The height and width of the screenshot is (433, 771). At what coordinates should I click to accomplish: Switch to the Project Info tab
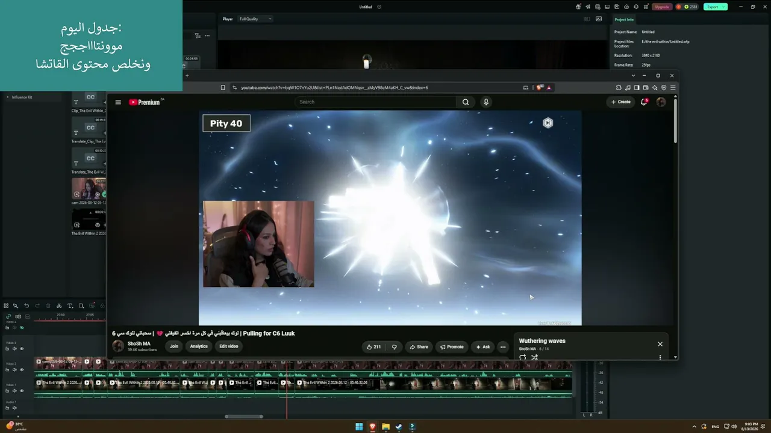624,19
